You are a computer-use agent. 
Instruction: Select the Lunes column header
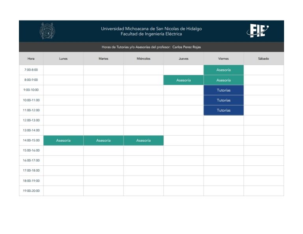pos(64,58)
